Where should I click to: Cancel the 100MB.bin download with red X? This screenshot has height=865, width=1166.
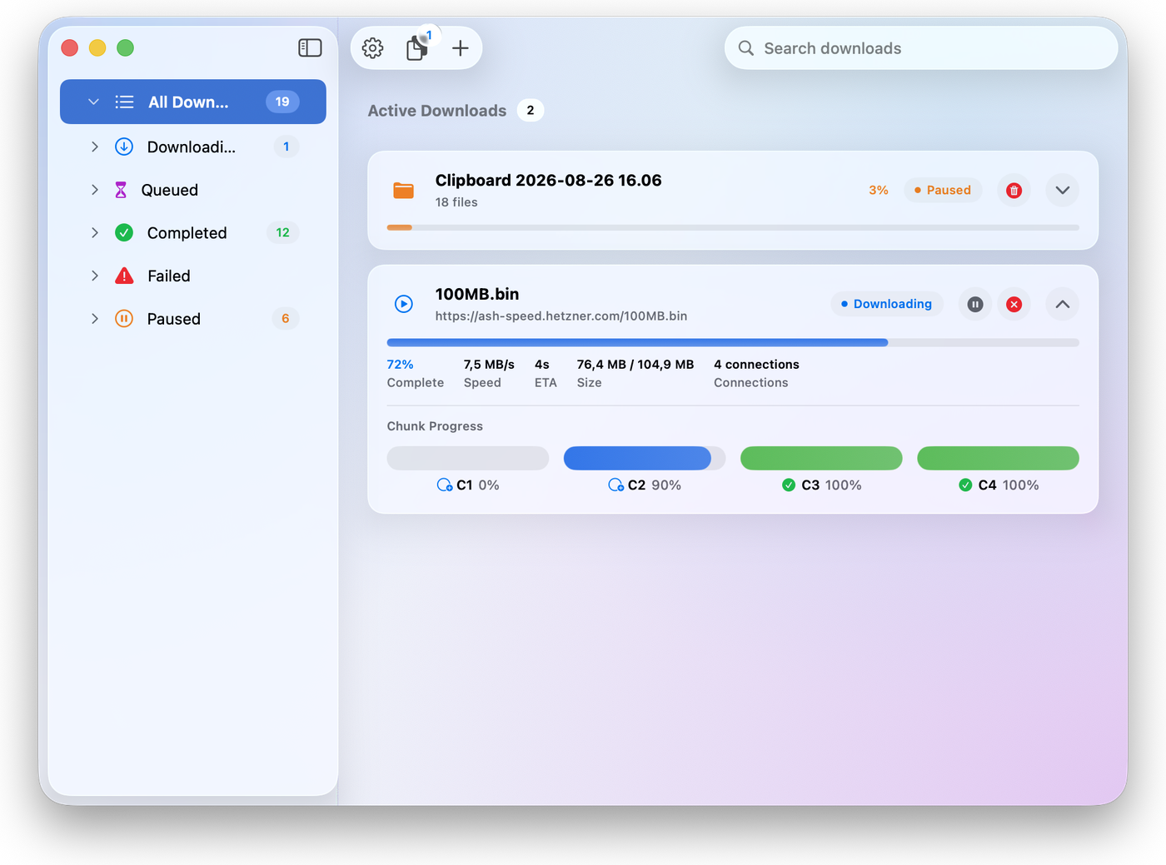pos(1014,305)
